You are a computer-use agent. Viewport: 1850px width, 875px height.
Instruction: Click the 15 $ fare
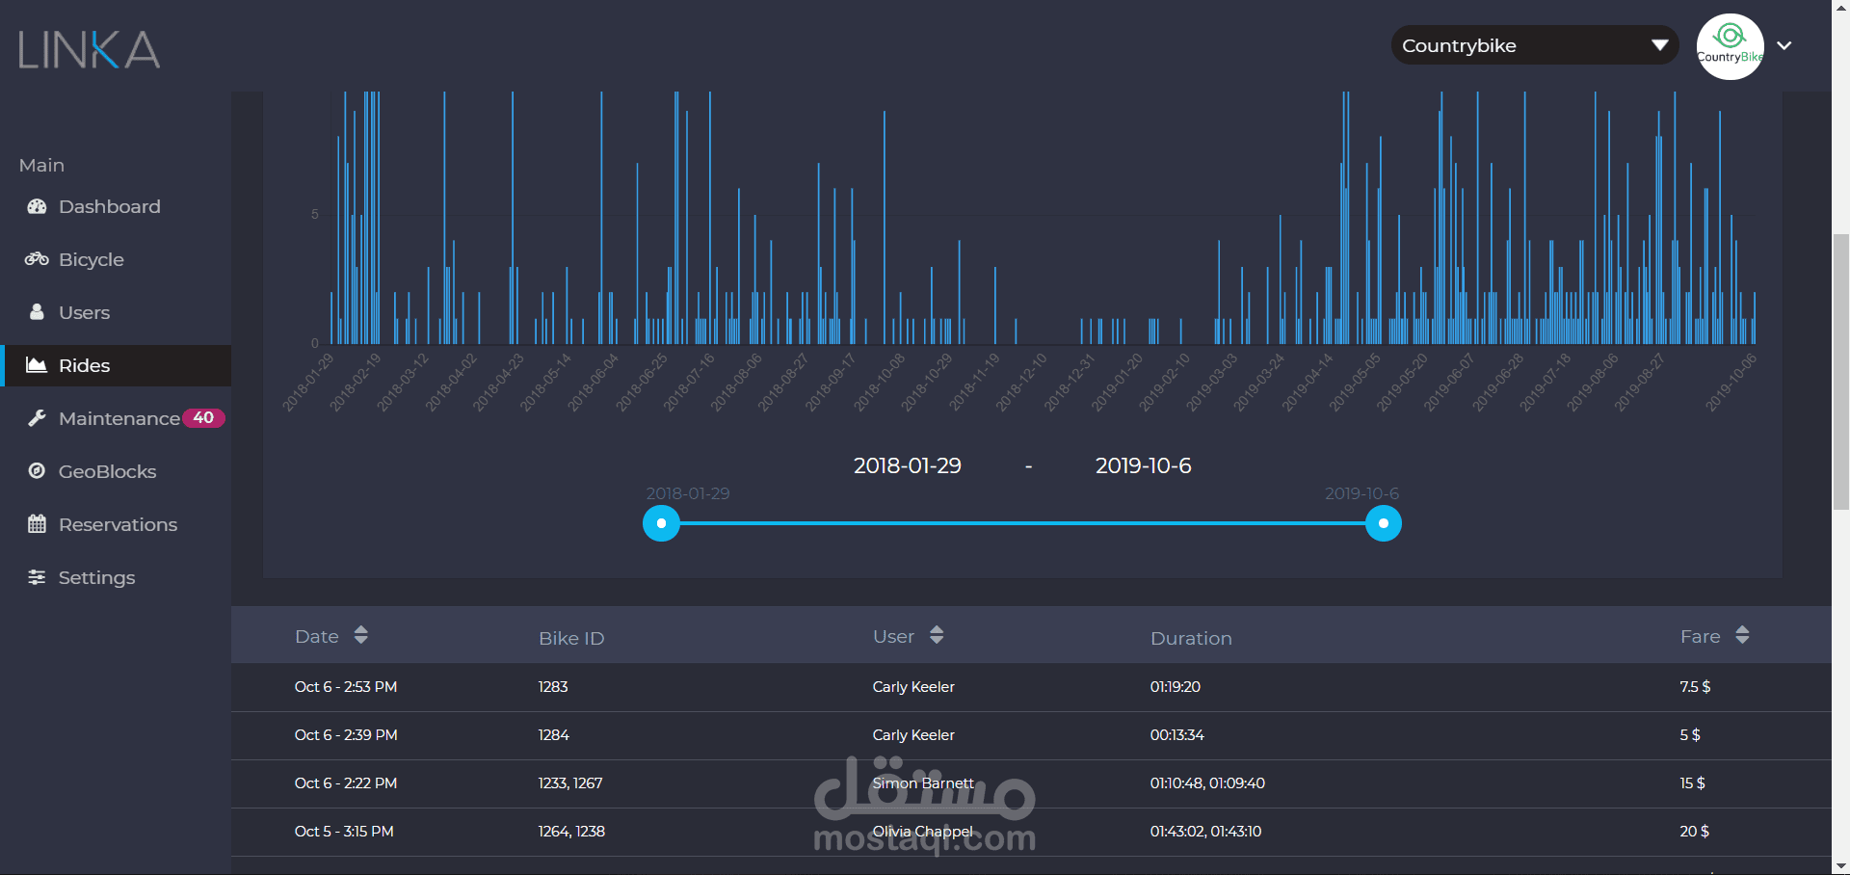pos(1692,783)
